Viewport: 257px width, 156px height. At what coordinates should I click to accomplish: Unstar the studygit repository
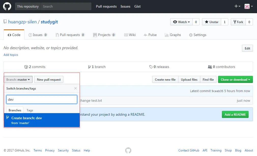click(211, 22)
